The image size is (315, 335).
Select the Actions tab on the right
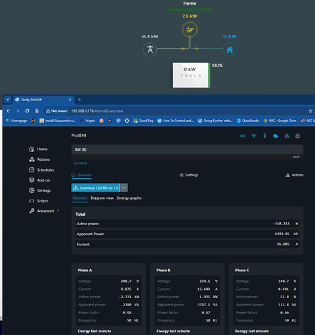295,175
